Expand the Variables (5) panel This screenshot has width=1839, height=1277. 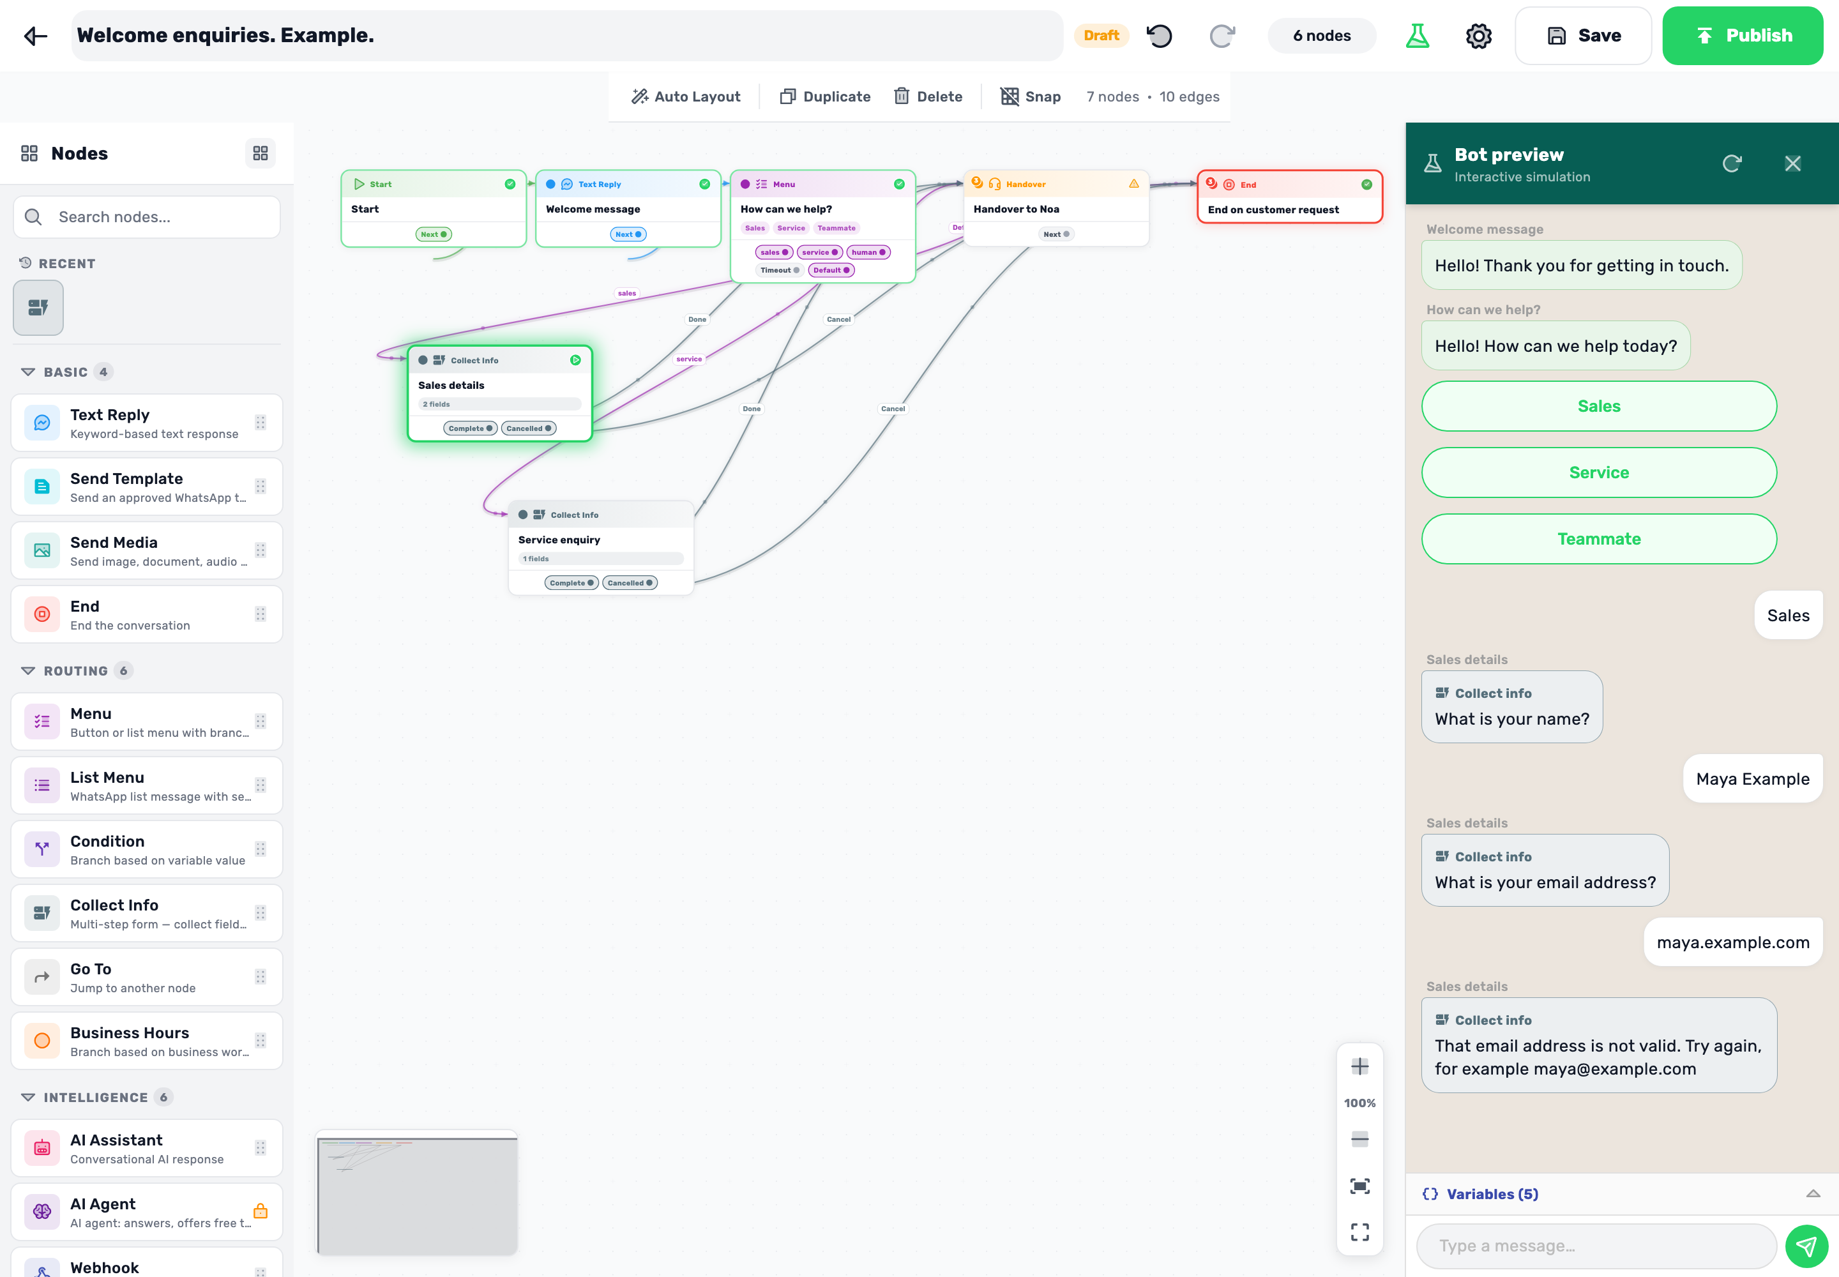click(1621, 1194)
